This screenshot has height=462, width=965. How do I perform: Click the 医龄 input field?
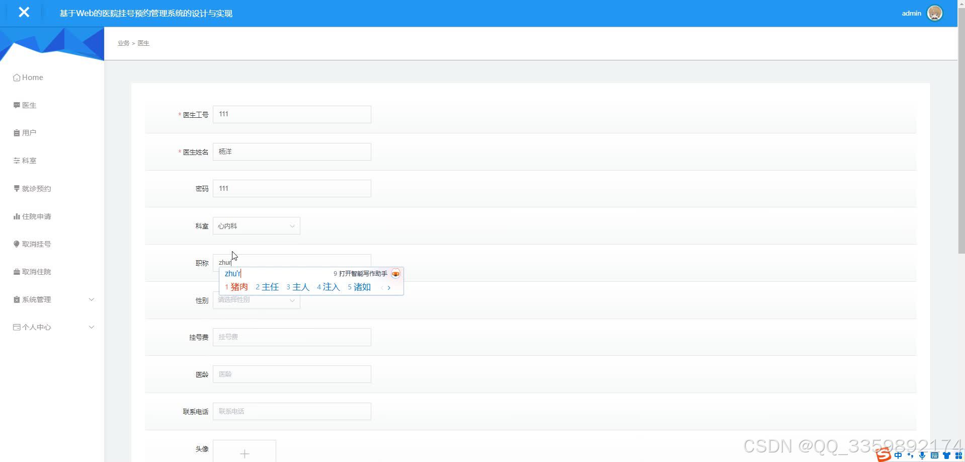292,374
